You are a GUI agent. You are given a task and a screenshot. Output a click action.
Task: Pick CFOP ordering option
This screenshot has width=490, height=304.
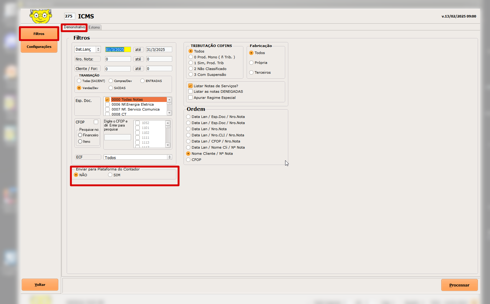[188, 160]
